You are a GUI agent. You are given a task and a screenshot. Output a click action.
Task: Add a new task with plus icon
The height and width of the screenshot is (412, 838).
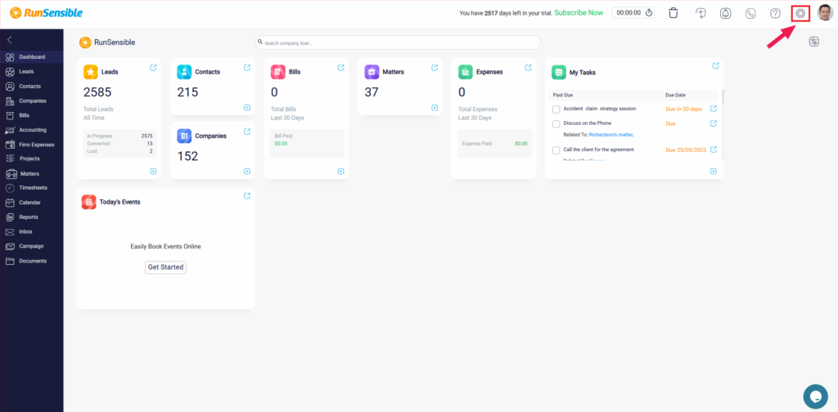click(714, 172)
